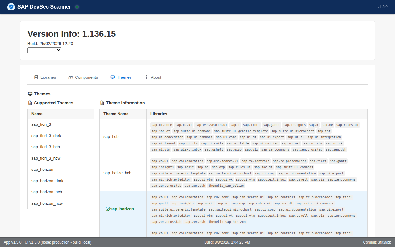Open the About tab
Viewport: 395px width, 247px height.
click(x=153, y=77)
